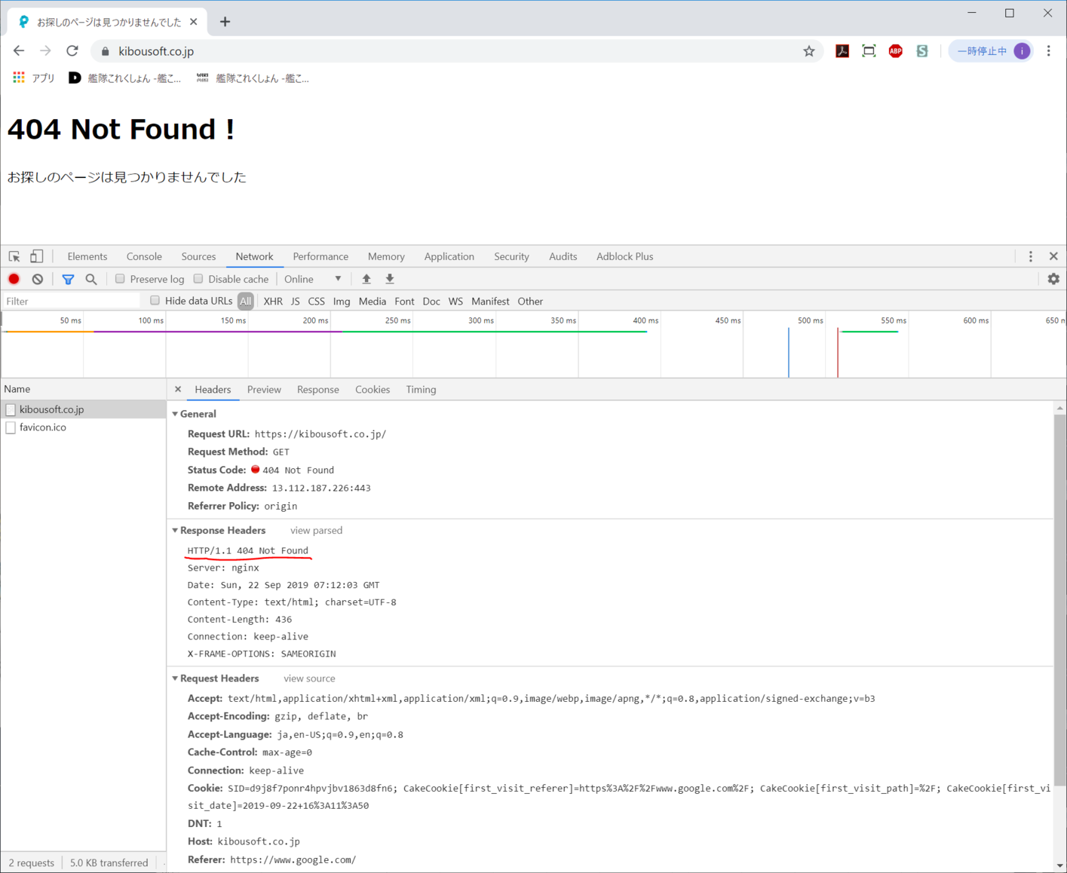Collapse the General section

click(x=176, y=414)
